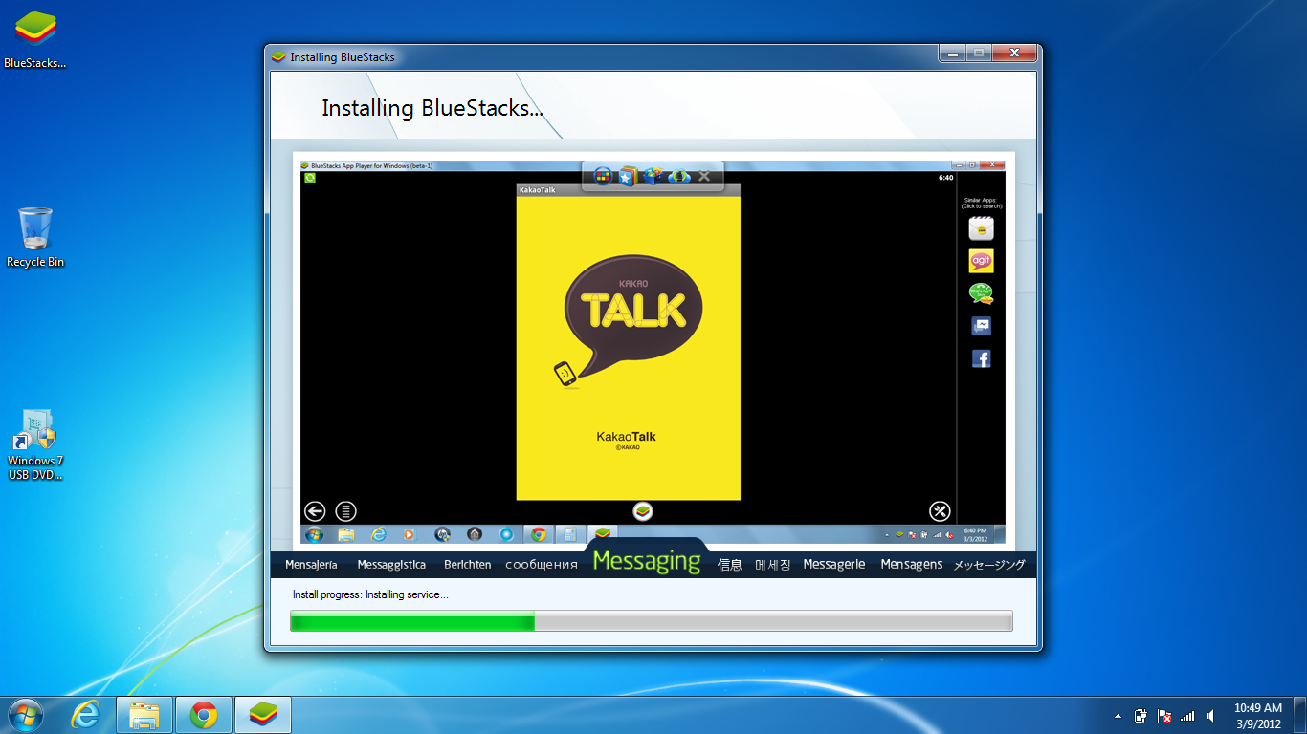Open the system clock showing 10:49 AM
1307x734 pixels.
tap(1257, 716)
